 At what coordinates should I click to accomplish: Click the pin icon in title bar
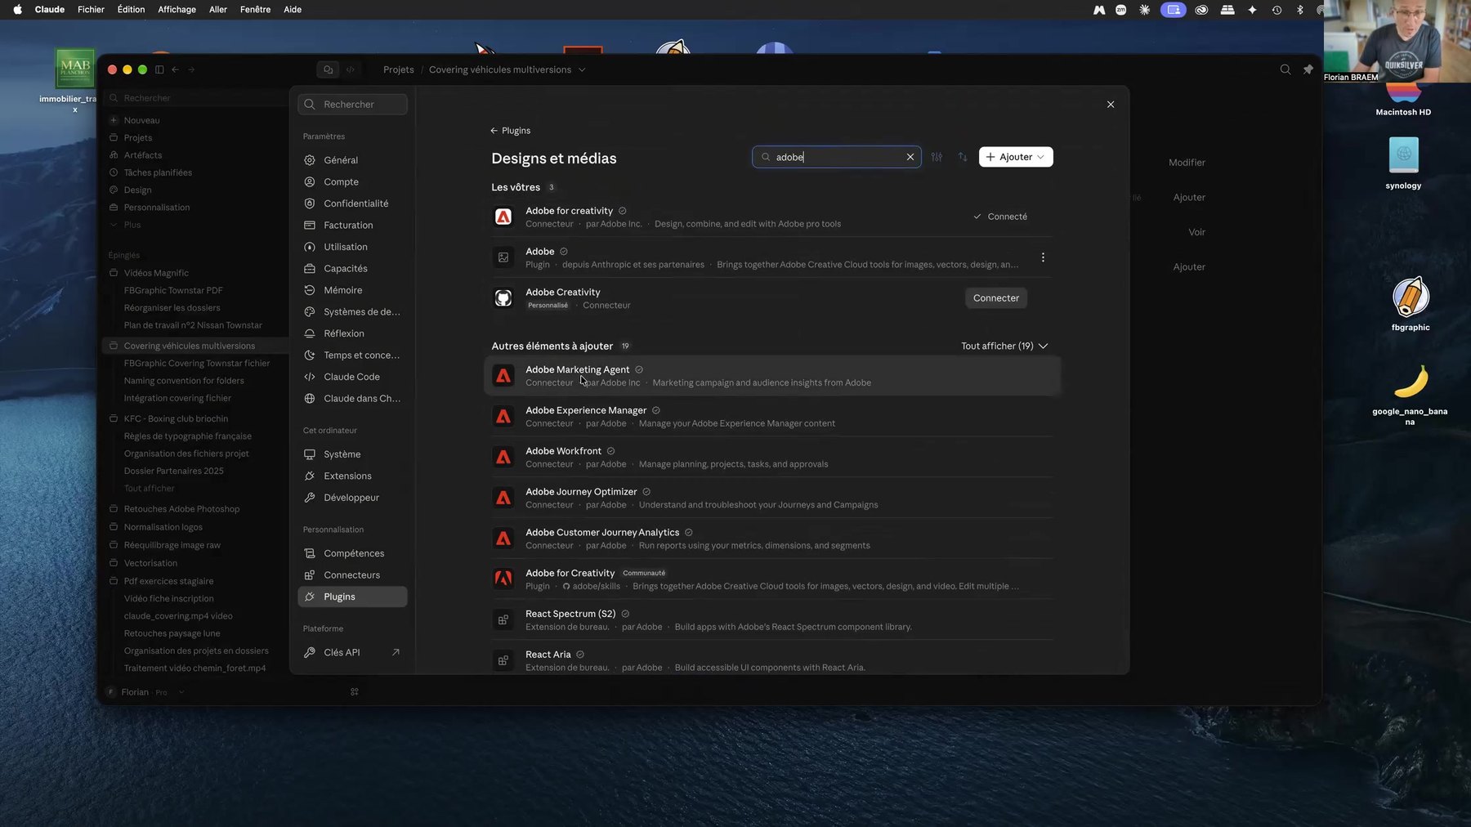[1308, 69]
